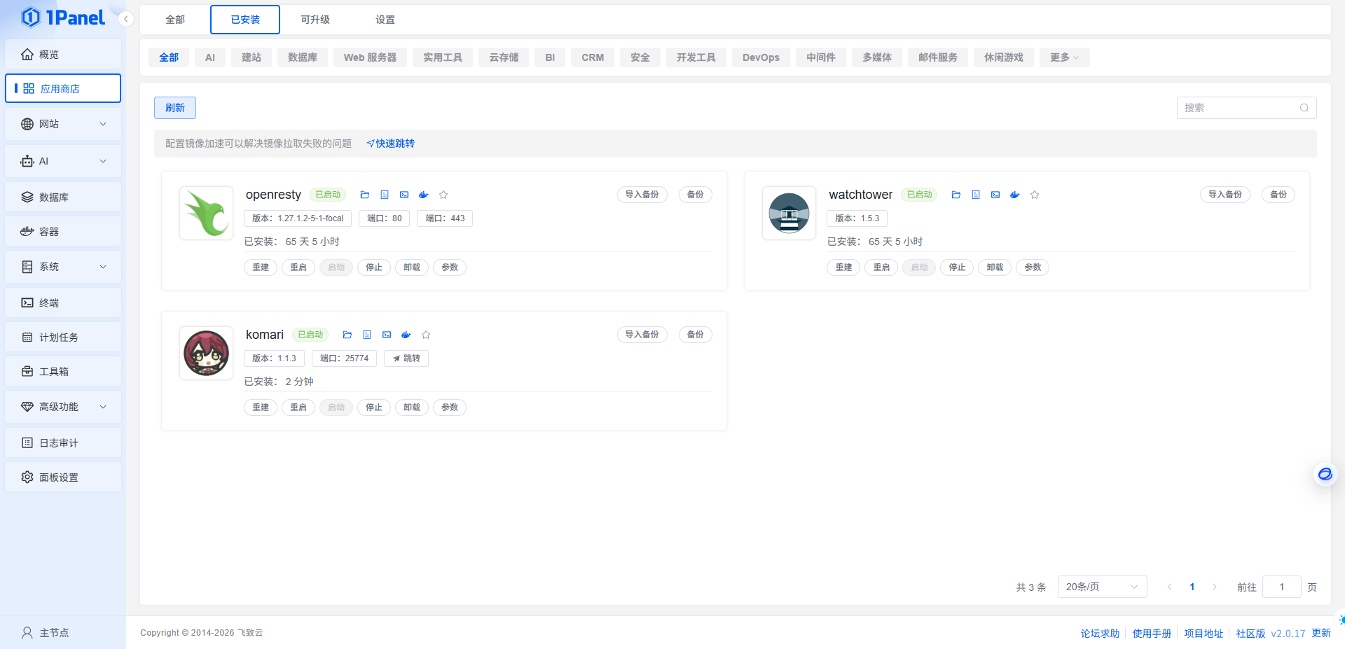Image resolution: width=1345 pixels, height=649 pixels.
Task: Switch to the 可升级 tab
Action: tap(315, 20)
